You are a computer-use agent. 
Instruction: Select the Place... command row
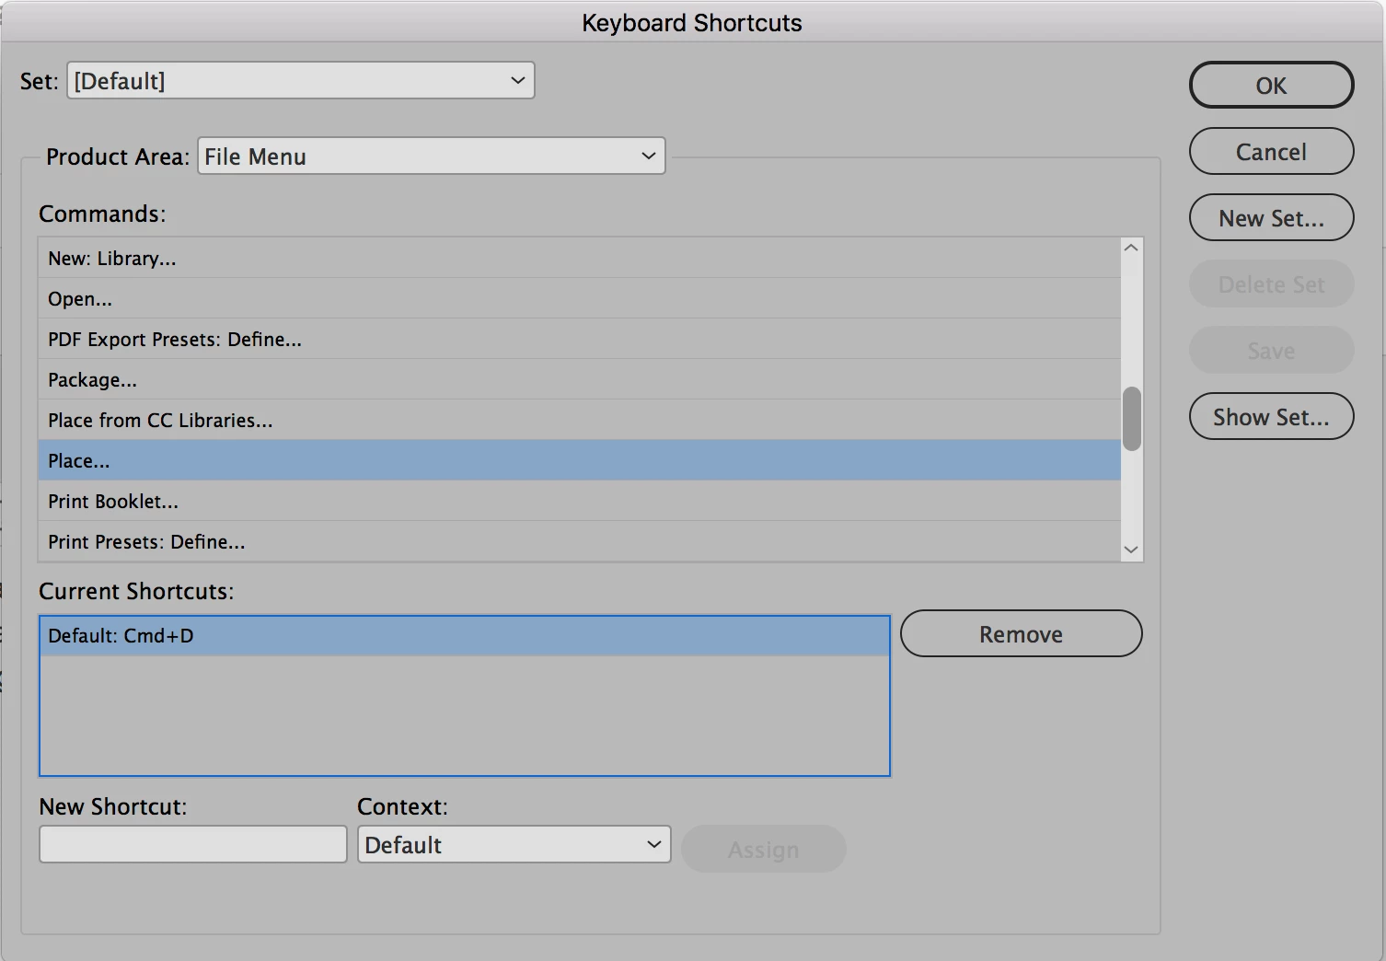point(579,460)
